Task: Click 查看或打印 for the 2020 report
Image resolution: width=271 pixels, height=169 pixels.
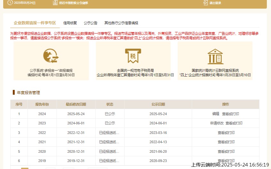Action: tap(226, 151)
